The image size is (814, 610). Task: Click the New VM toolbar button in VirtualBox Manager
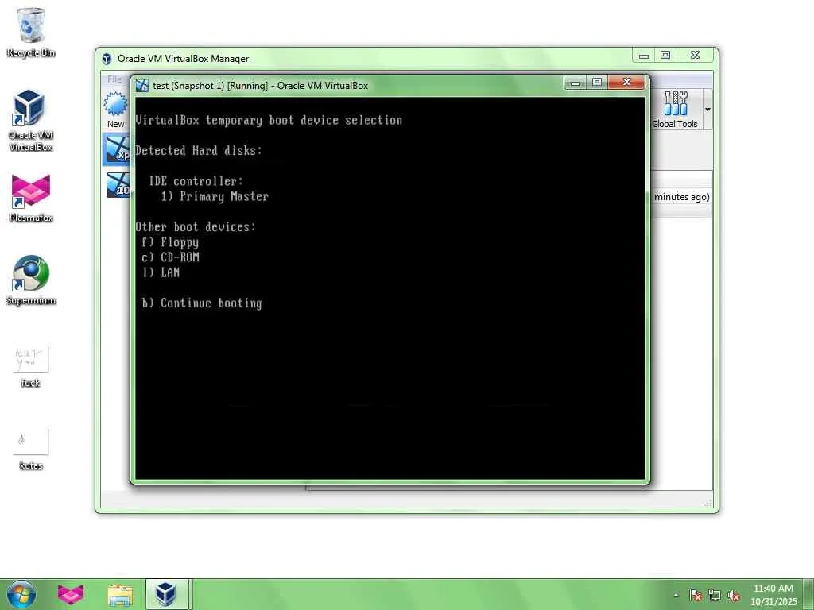pos(115,110)
